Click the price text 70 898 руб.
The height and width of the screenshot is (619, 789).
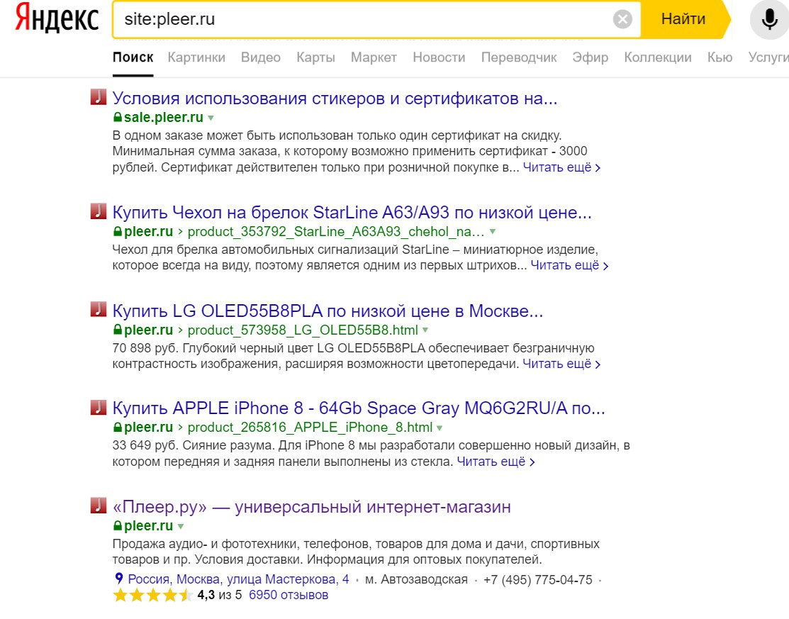coord(145,348)
